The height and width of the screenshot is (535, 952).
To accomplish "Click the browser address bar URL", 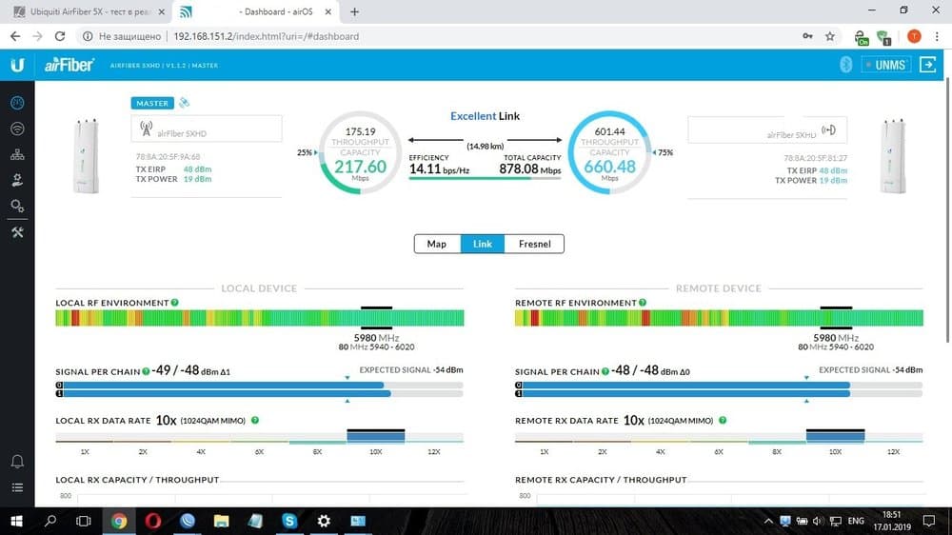I will pos(267,36).
